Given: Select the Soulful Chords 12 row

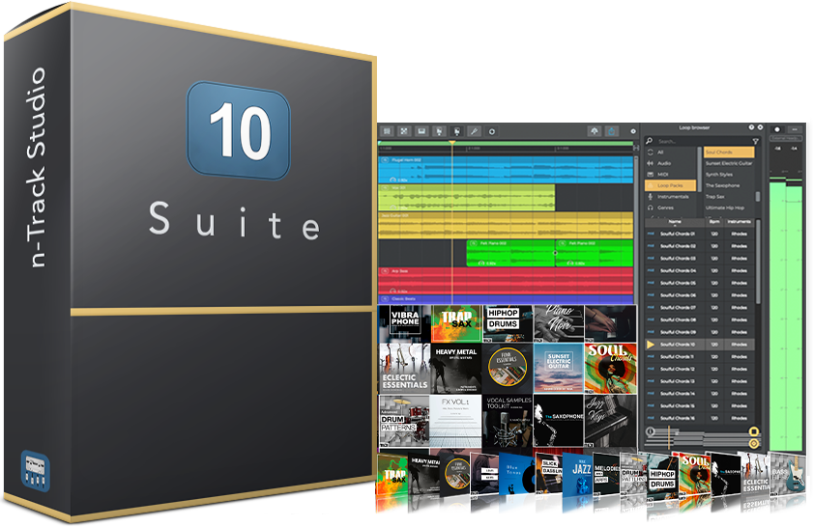Looking at the screenshot, I should 700,369.
